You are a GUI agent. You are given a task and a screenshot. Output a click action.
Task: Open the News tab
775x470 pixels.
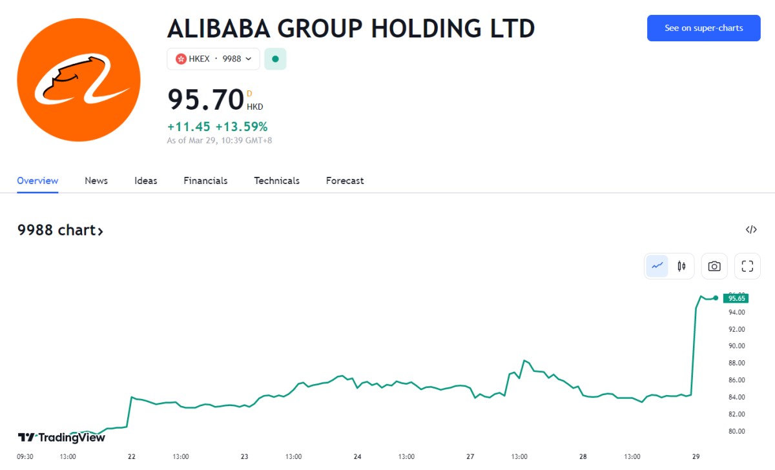coord(96,181)
